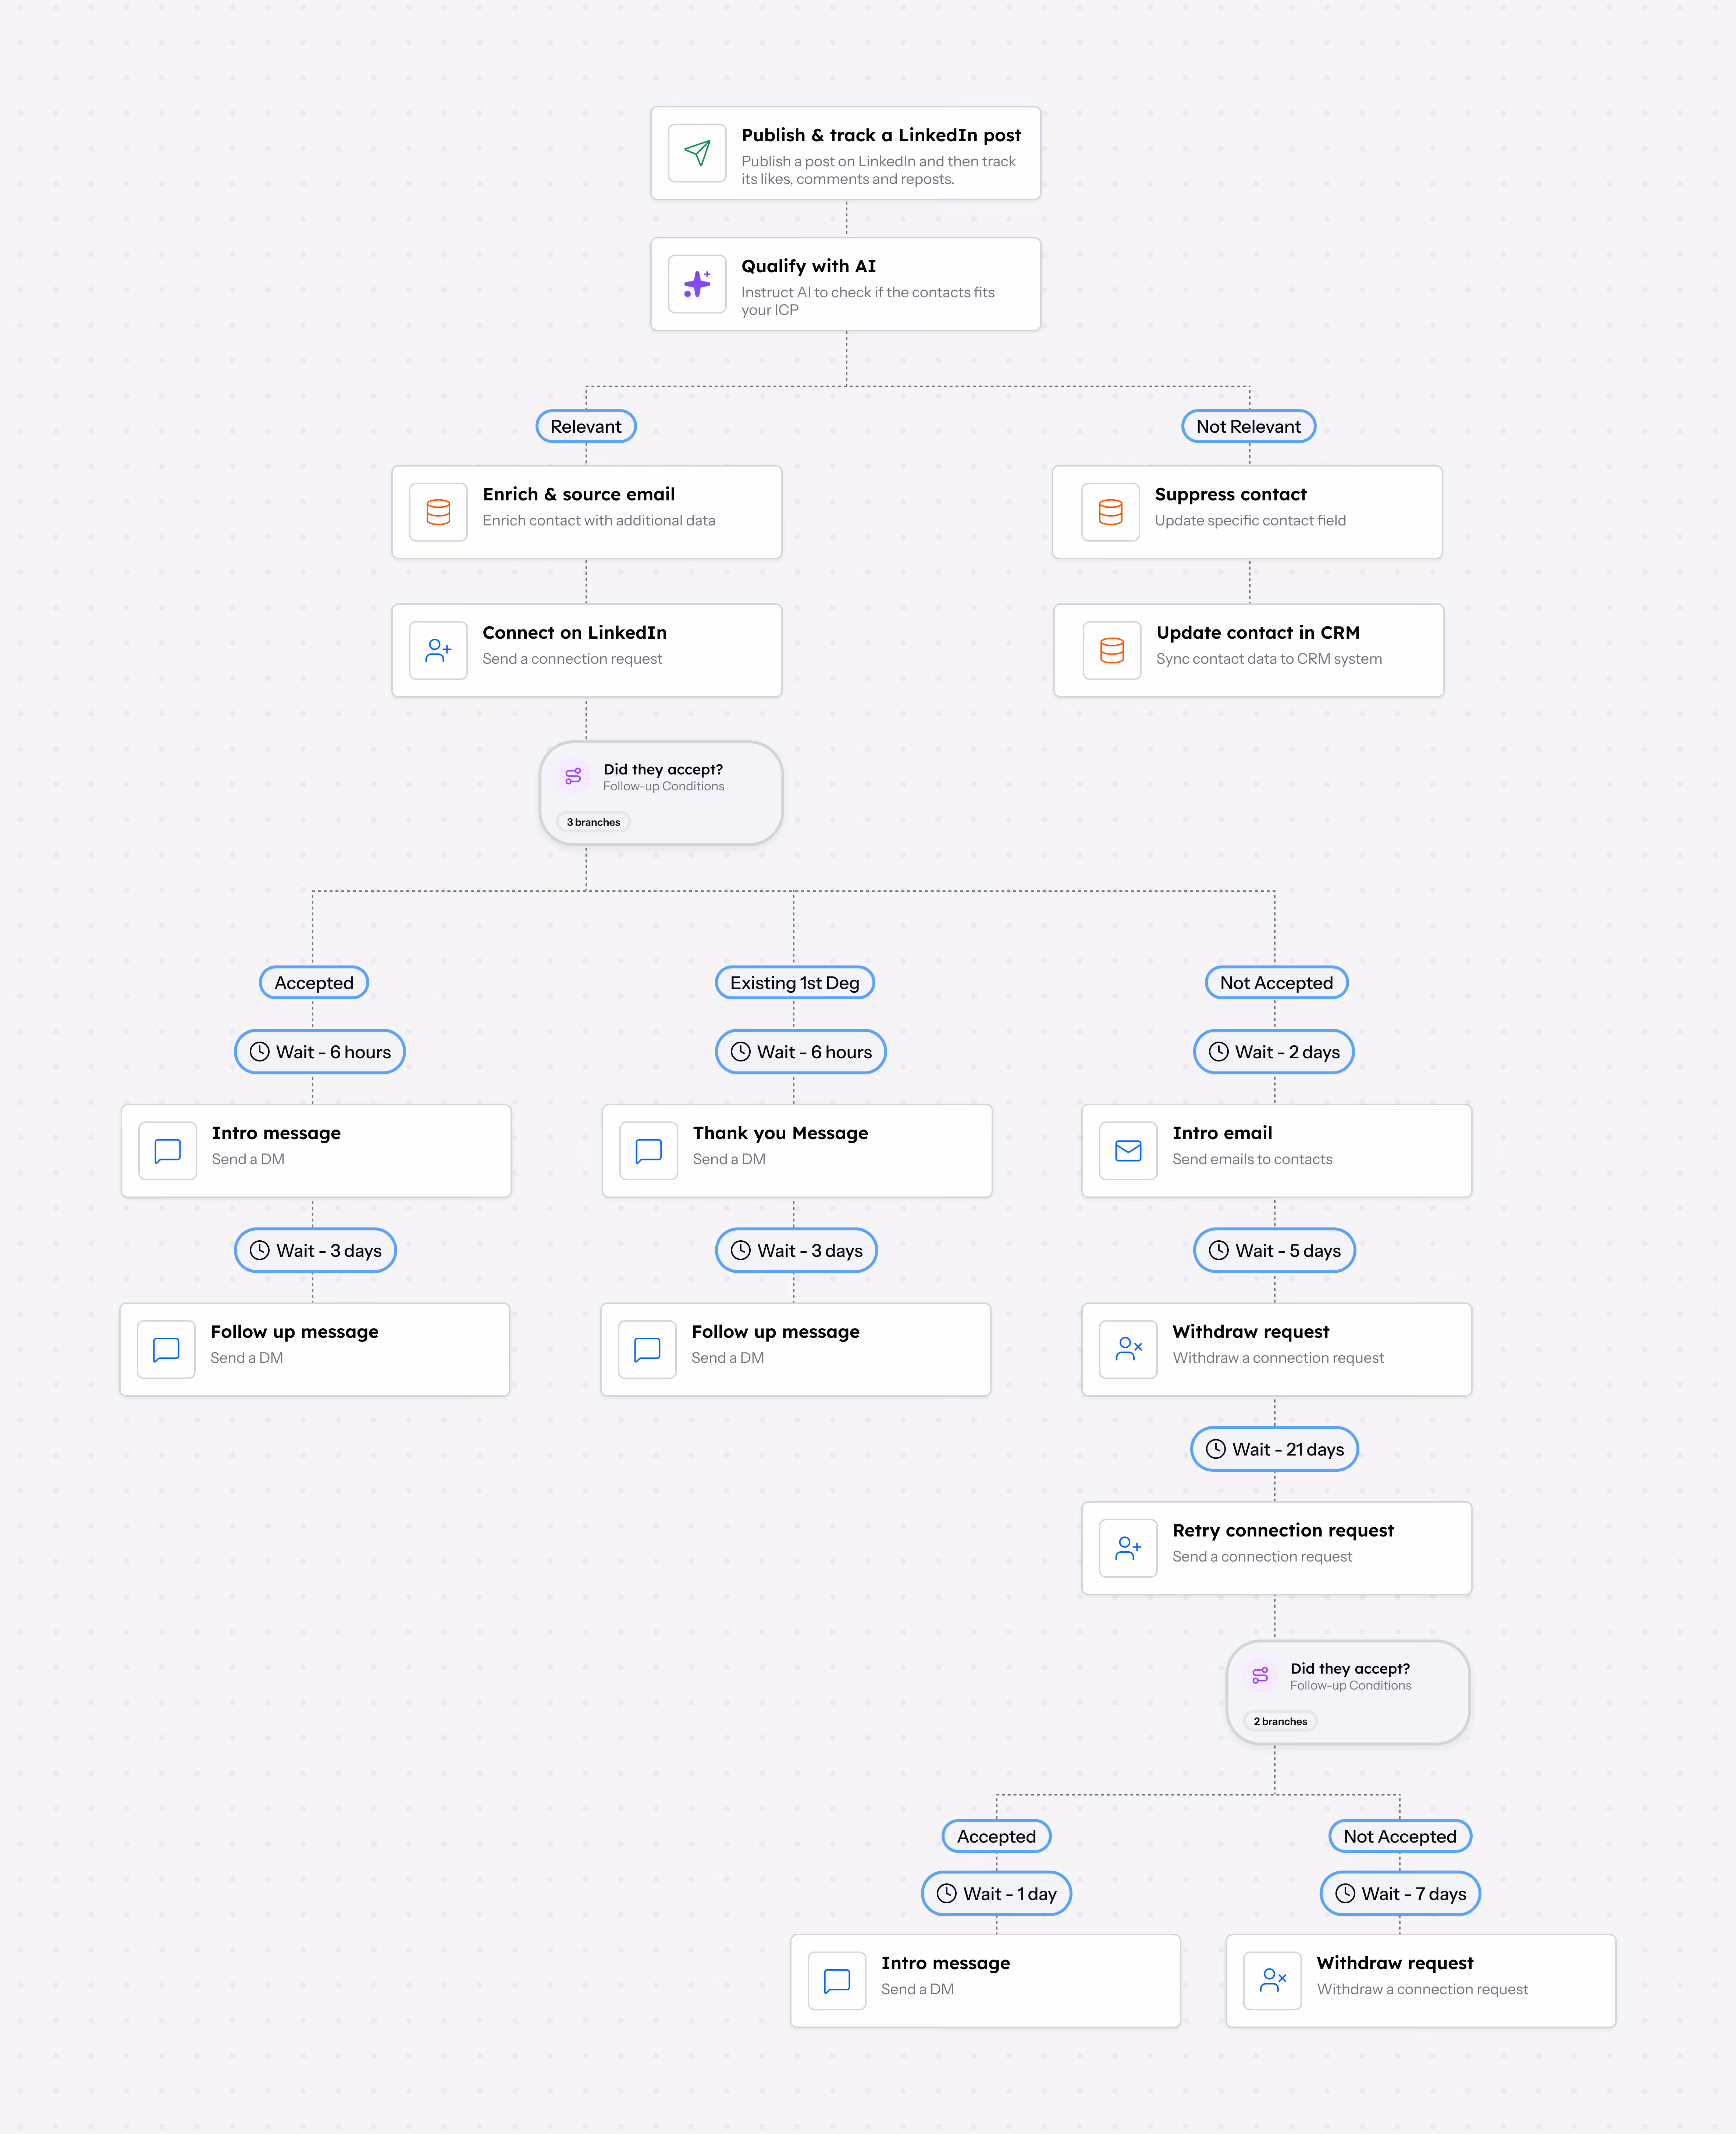The width and height of the screenshot is (1736, 2134).
Task: Select the Relevant branch label
Action: (586, 425)
